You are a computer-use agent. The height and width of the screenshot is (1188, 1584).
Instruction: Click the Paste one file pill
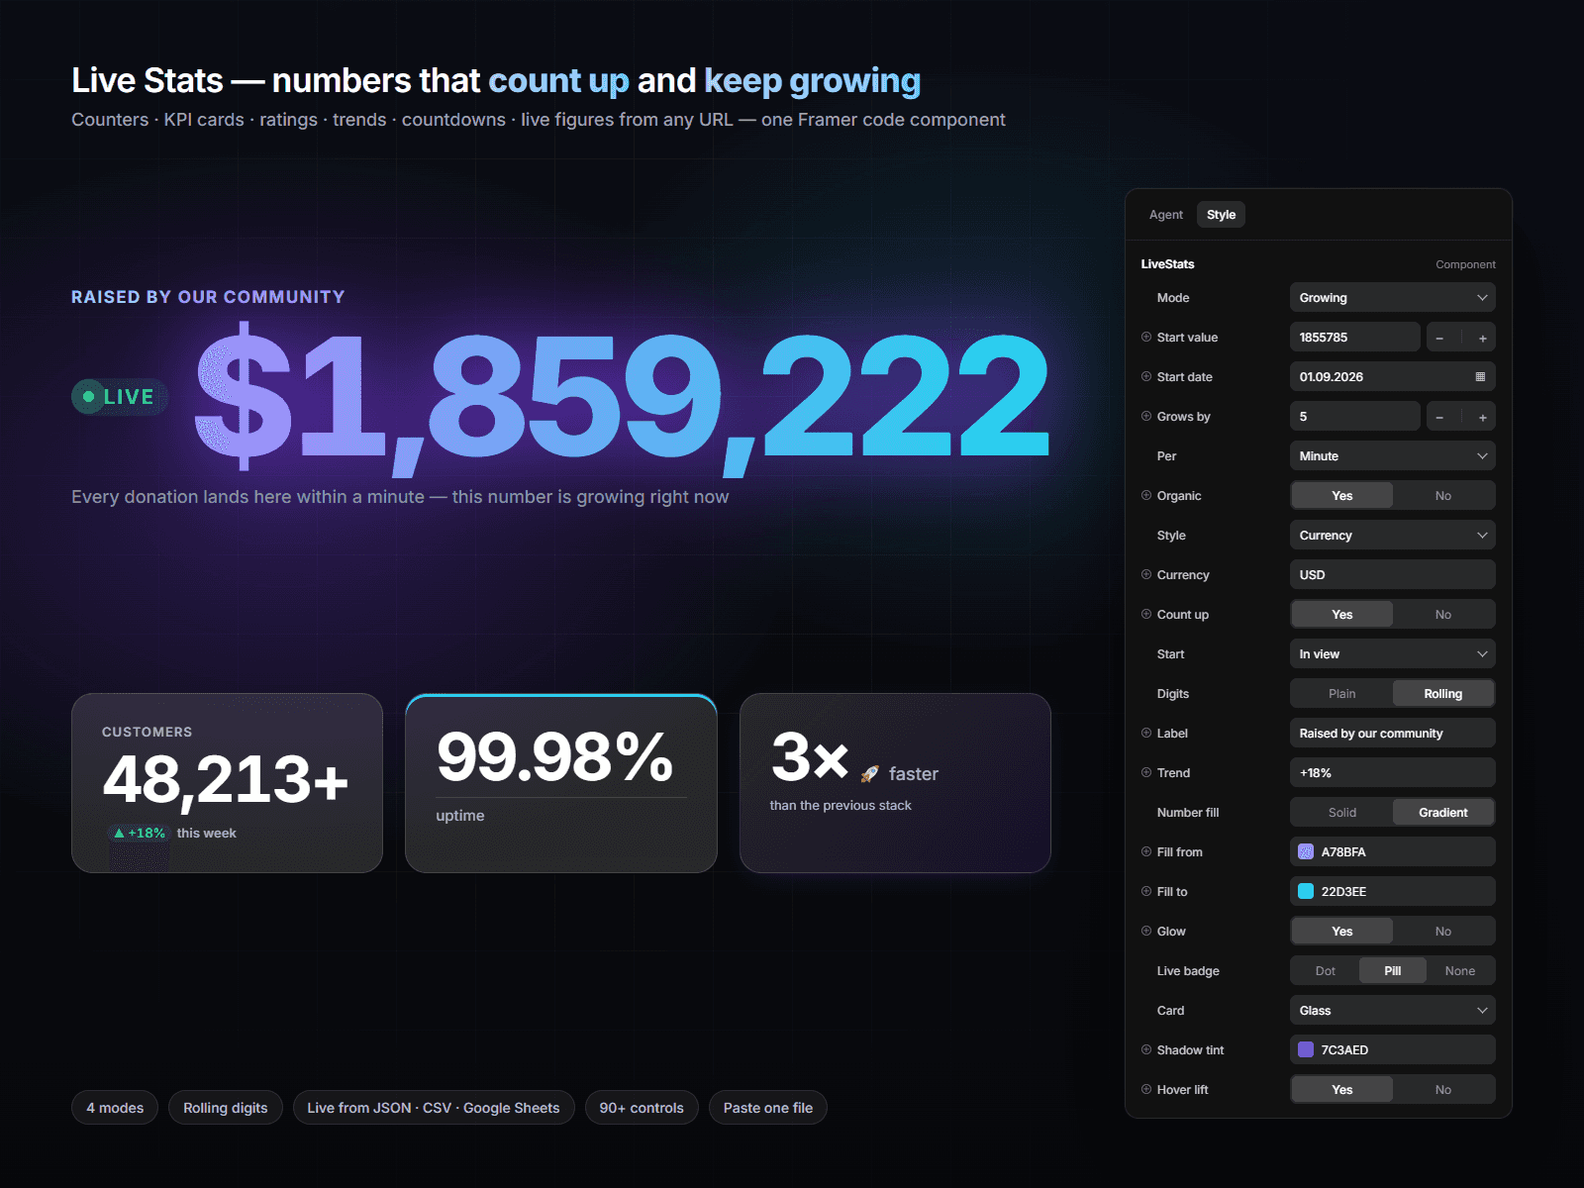[x=768, y=1108]
